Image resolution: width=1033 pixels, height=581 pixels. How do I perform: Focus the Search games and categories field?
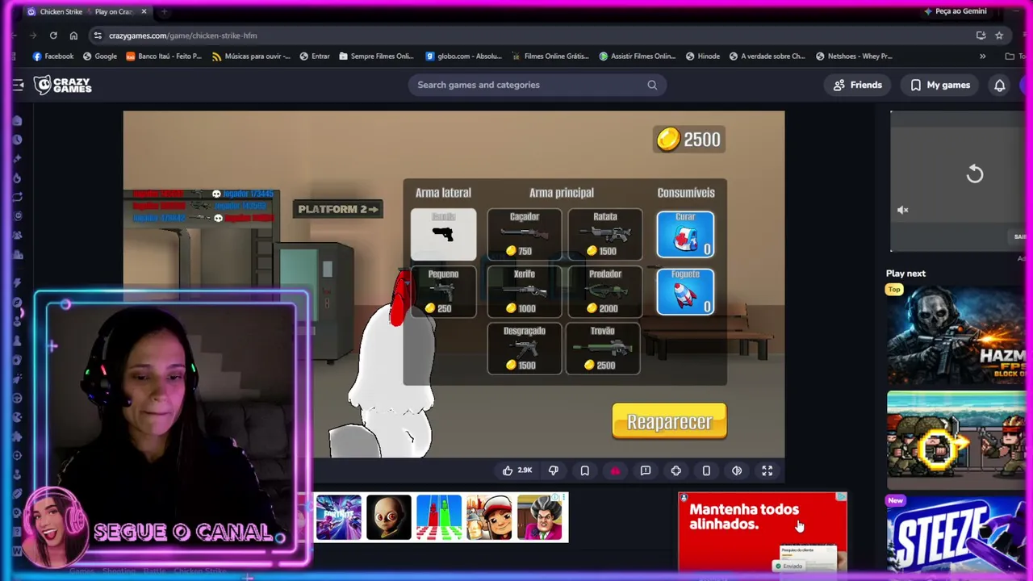(x=537, y=85)
